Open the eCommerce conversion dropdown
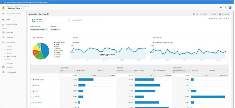 55,29
